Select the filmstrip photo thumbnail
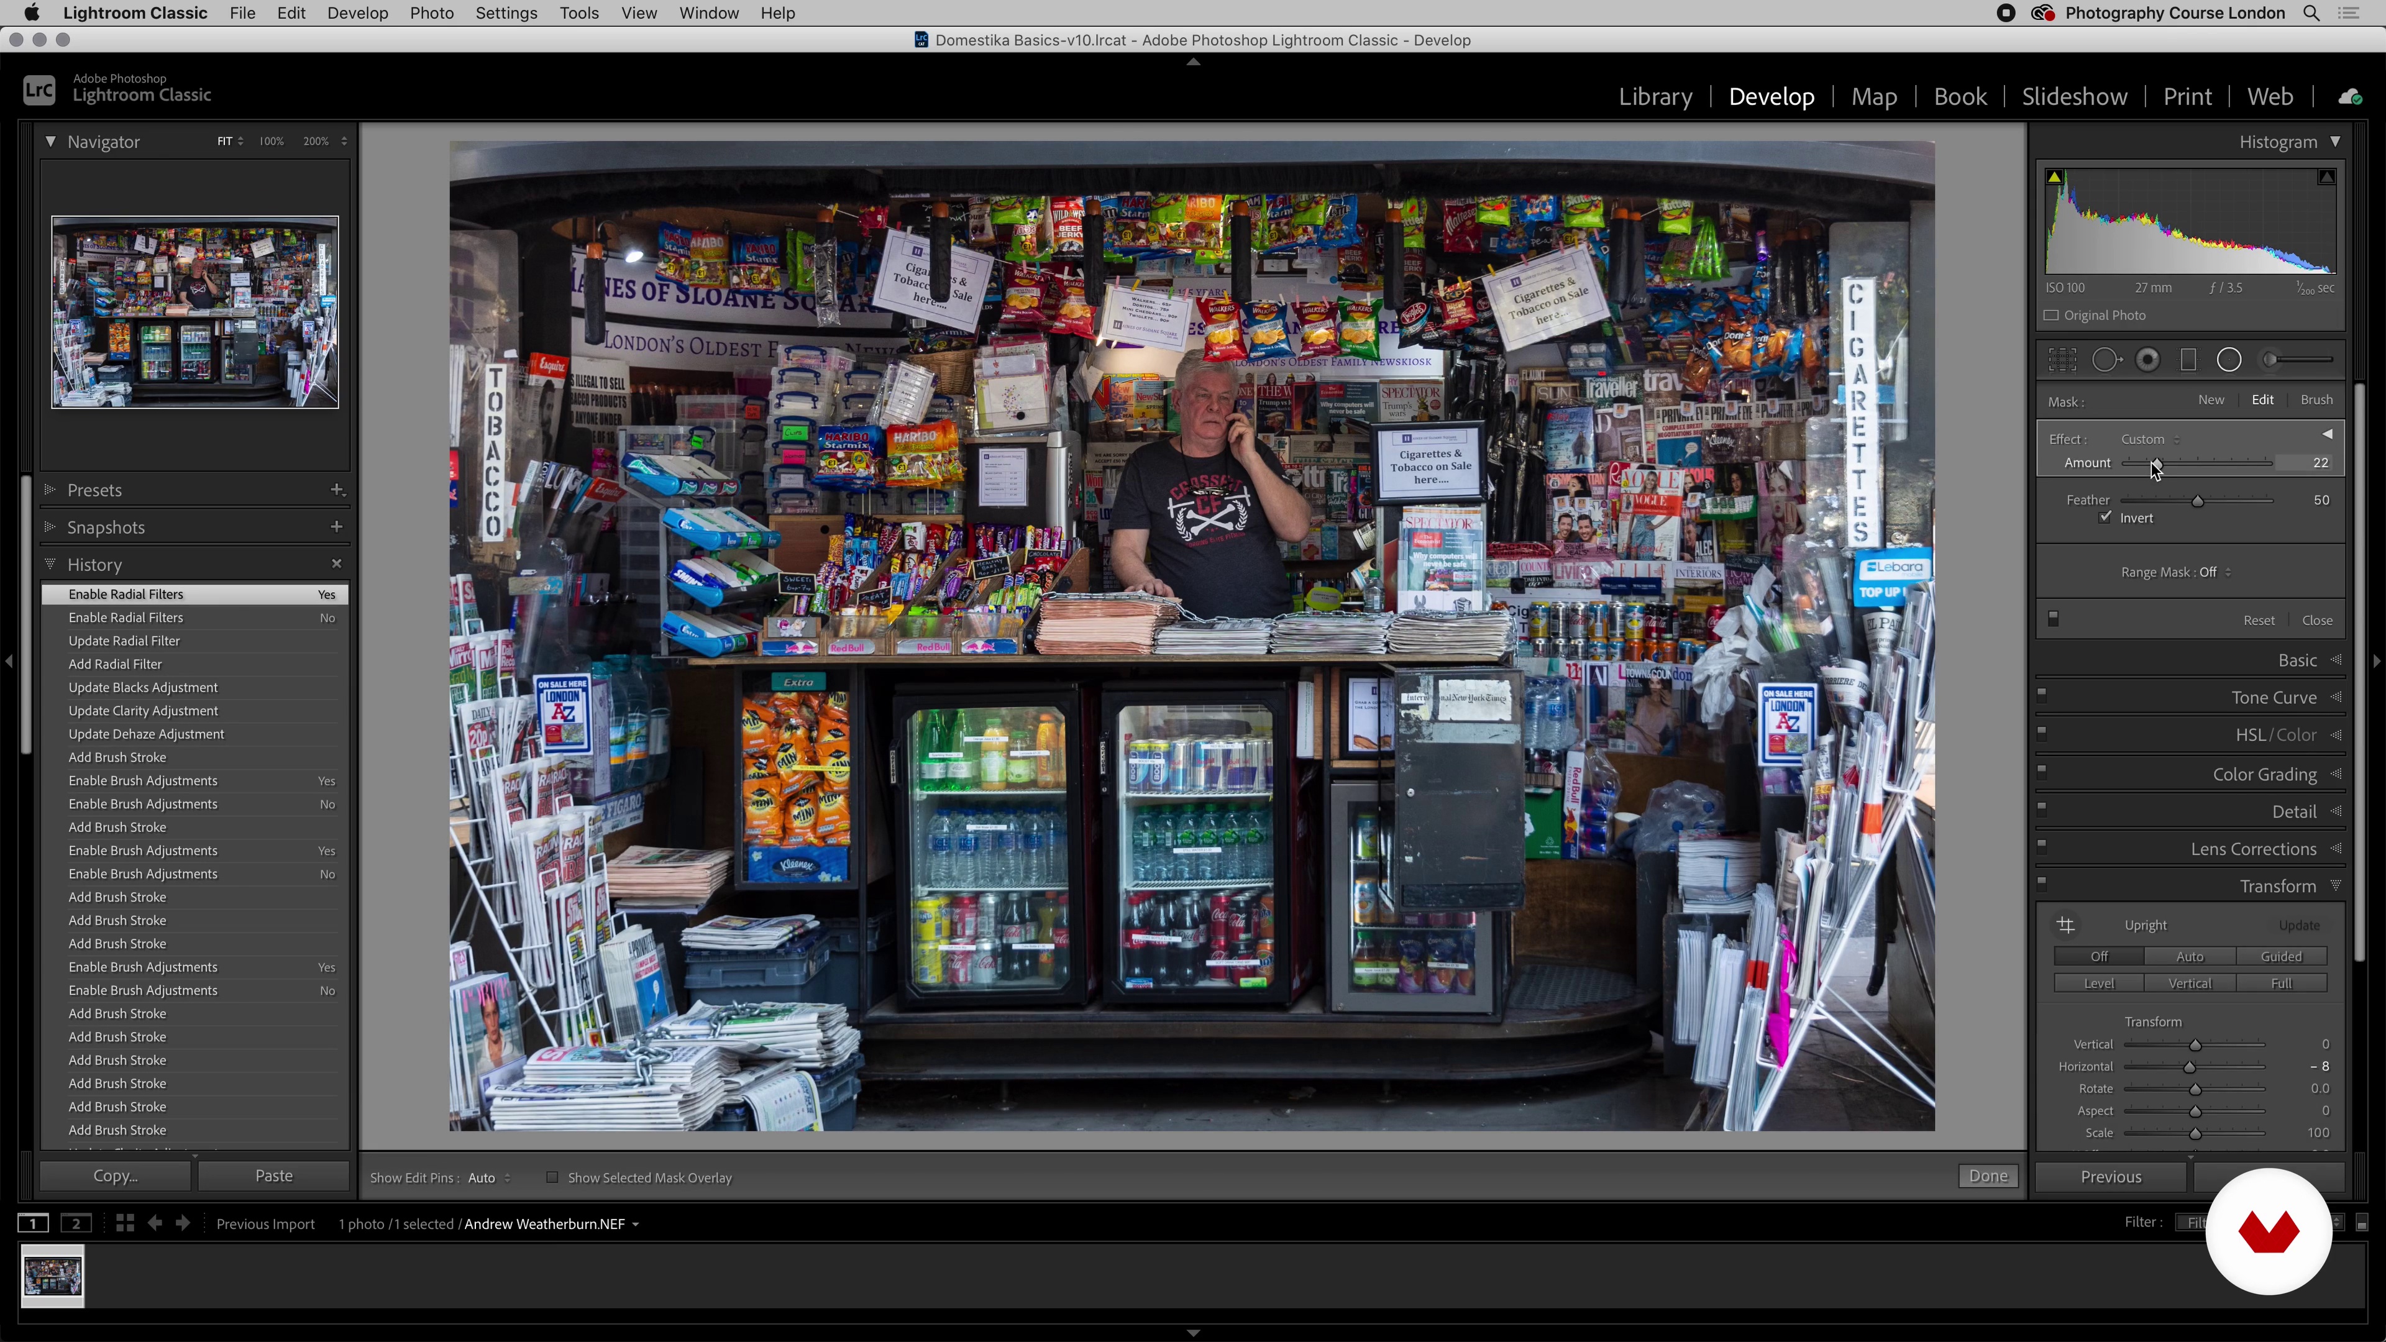 pyautogui.click(x=53, y=1276)
